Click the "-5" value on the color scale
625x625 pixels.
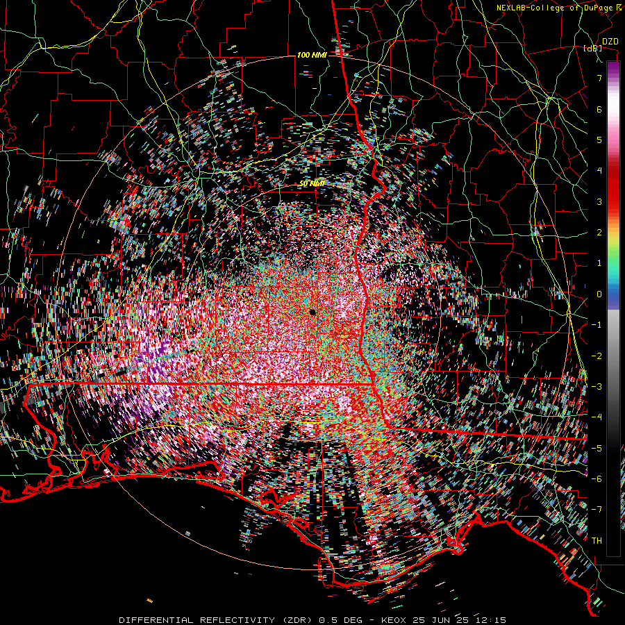597,449
